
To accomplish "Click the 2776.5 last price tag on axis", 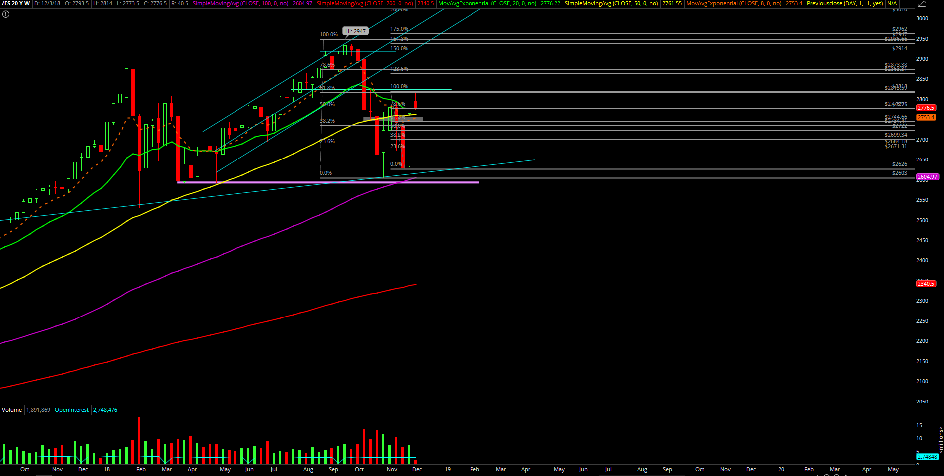I will click(926, 108).
